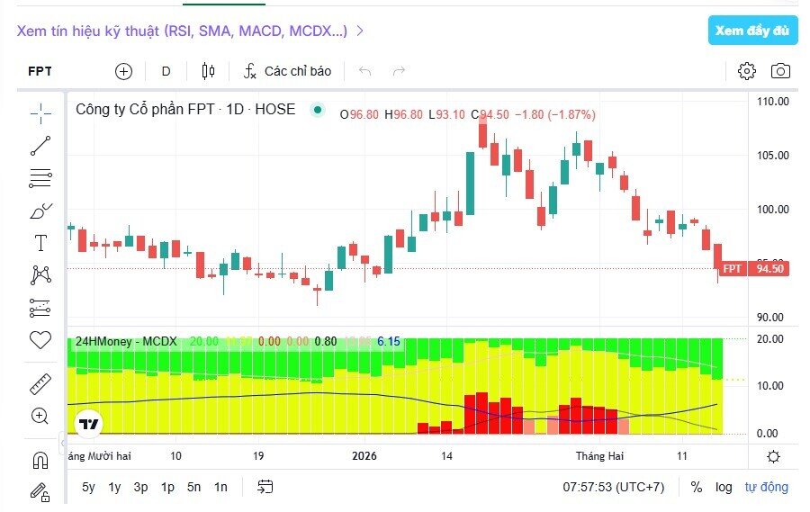This screenshot has width=810, height=512.
Task: Click the Xem đầy đủ button
Action: pos(752,31)
